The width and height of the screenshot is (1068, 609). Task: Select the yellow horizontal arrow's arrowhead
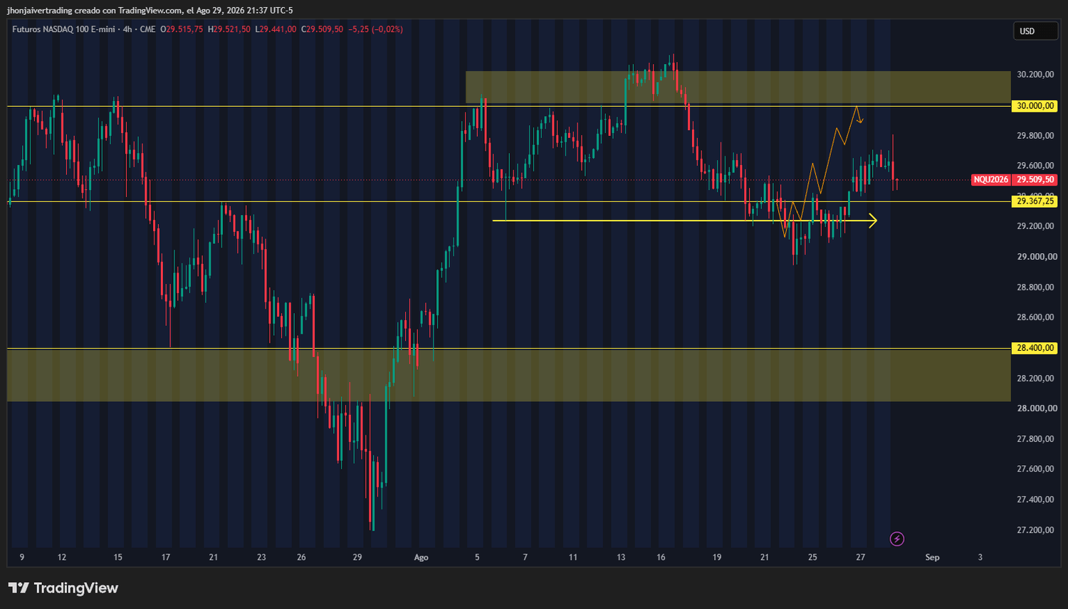[873, 221]
